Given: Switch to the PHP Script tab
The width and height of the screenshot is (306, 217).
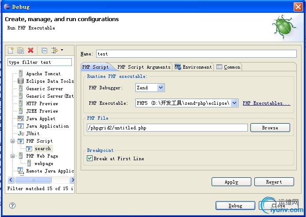Looking at the screenshot, I should pos(95,67).
